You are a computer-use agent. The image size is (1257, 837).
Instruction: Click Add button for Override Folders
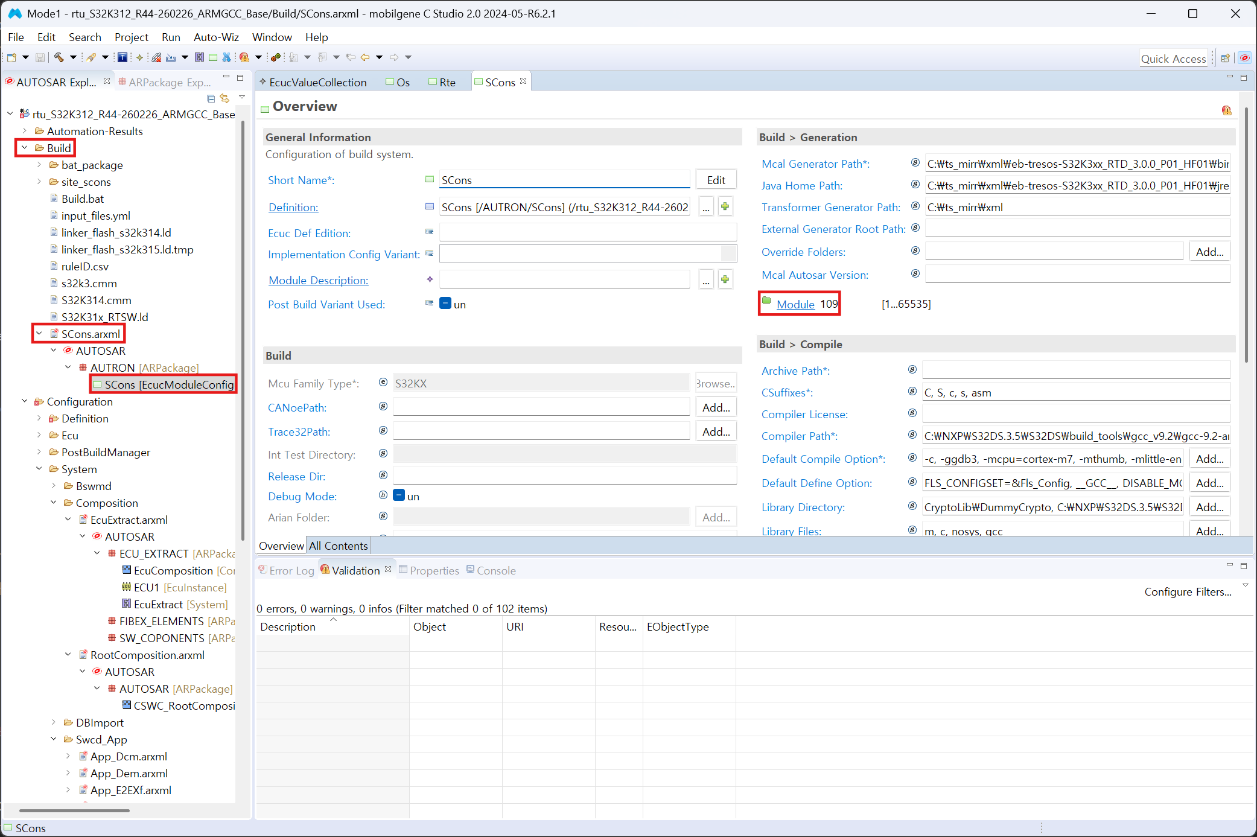pos(1209,252)
